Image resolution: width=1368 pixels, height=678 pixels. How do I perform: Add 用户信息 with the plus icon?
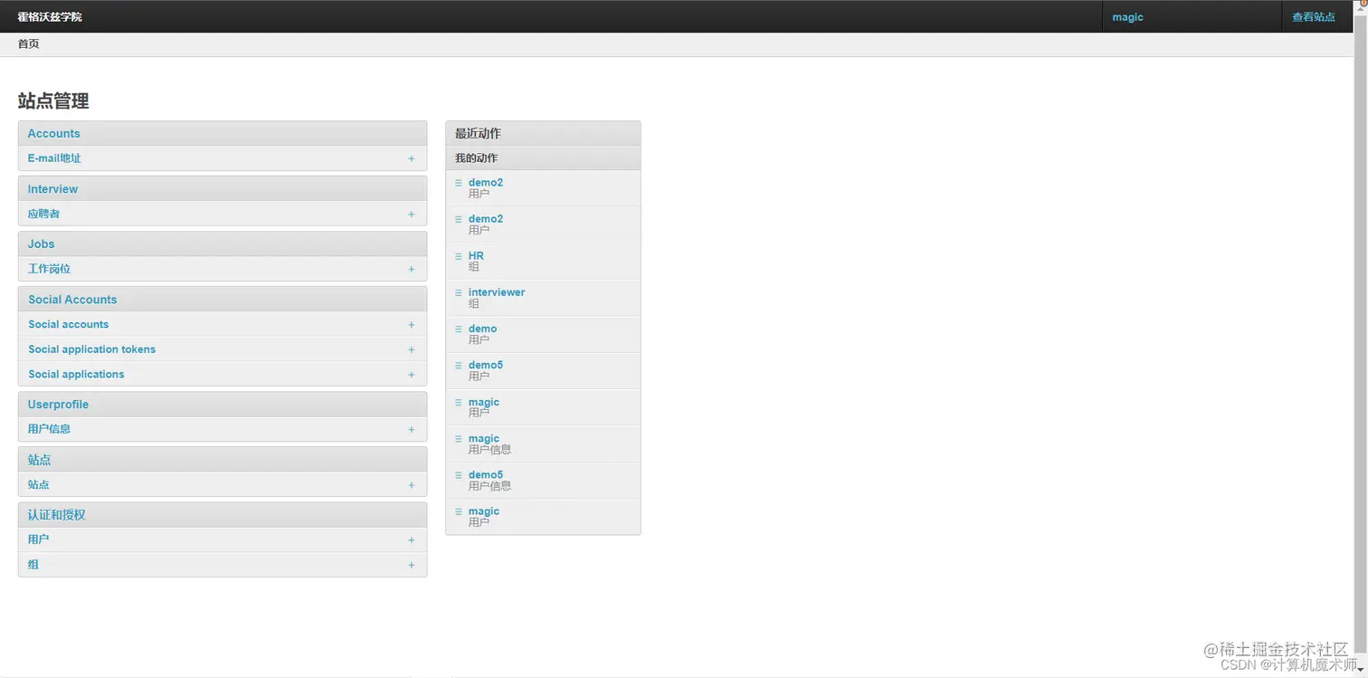[x=411, y=430]
